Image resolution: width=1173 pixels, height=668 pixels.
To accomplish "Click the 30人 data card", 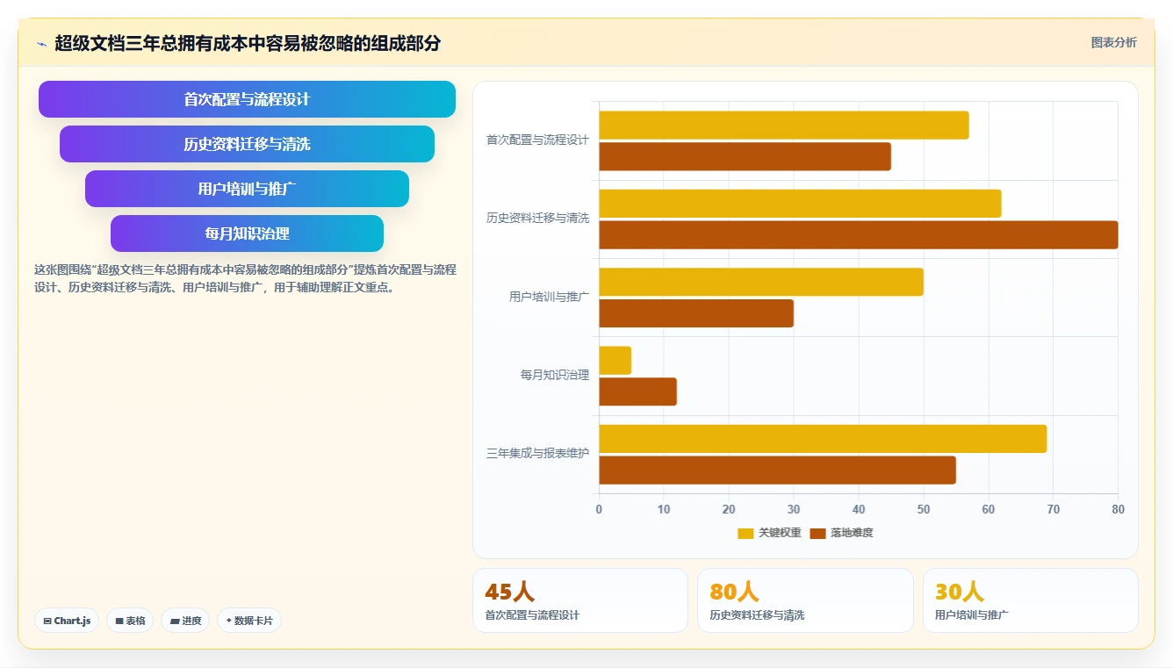I will pos(1030,600).
